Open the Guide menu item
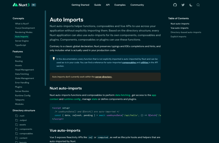This screenshot has height=143, width=219. point(97,5)
